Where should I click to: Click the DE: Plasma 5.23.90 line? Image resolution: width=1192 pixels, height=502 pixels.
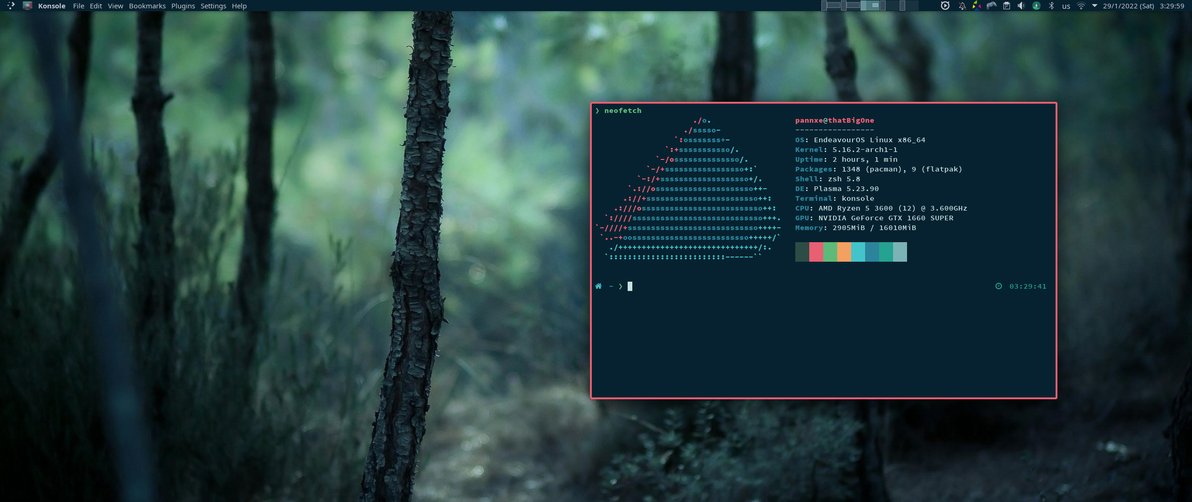pos(837,189)
